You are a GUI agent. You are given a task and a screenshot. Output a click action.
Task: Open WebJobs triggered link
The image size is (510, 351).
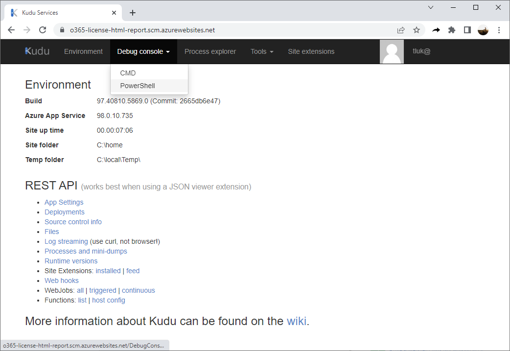102,290
